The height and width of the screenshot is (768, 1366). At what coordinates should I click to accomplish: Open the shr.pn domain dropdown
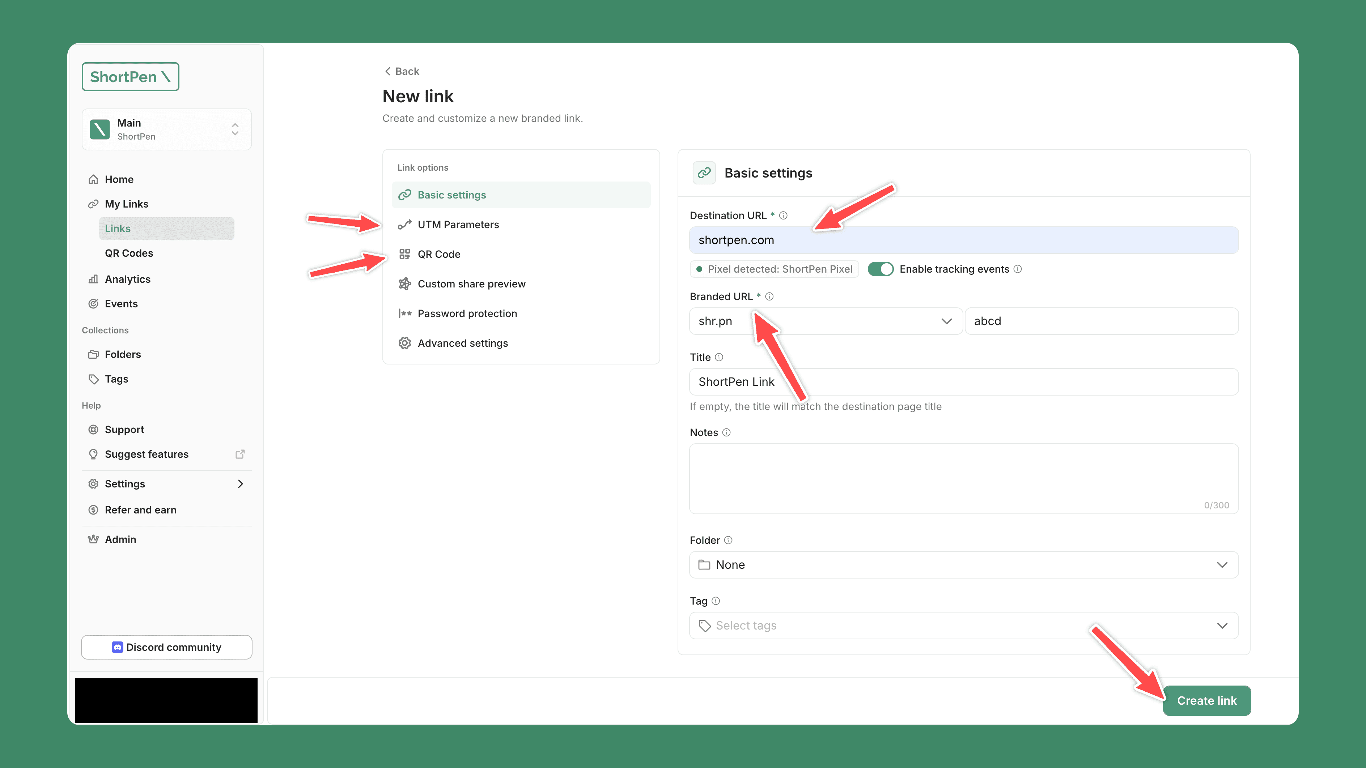tap(826, 321)
